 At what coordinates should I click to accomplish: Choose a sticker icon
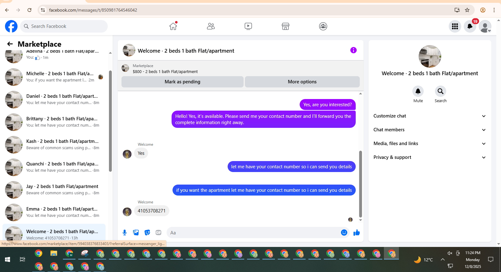tap(147, 233)
